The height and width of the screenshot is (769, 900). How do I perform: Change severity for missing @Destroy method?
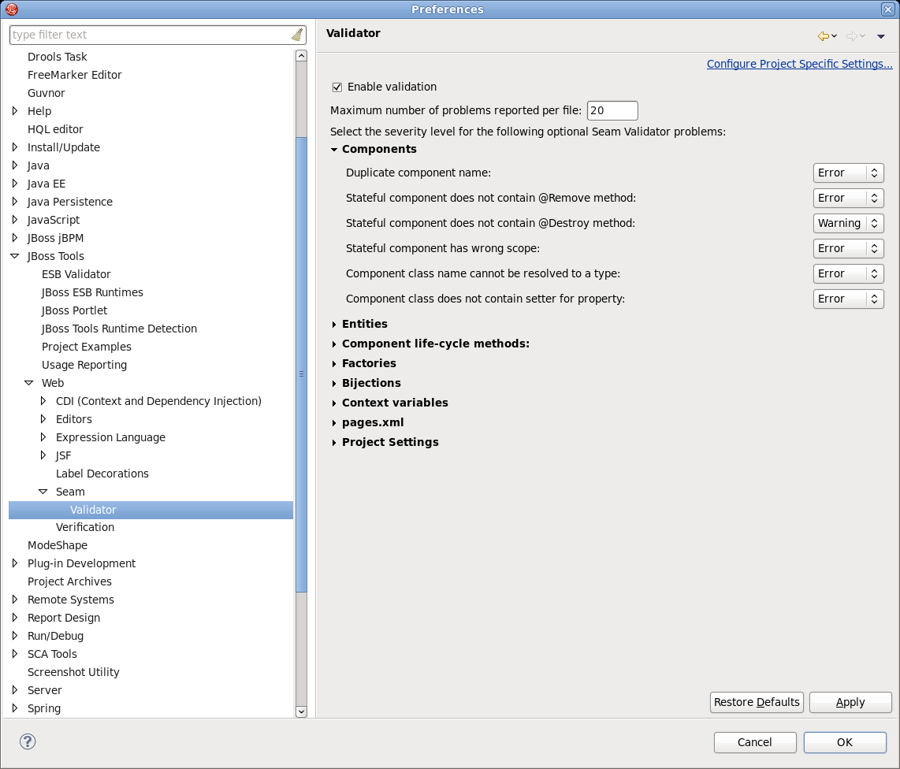[x=848, y=223]
